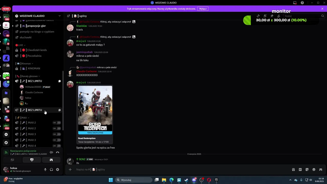This screenshot has height=184, width=327.
Task: Open pinned messages pin icon
Action: (x=272, y=16)
